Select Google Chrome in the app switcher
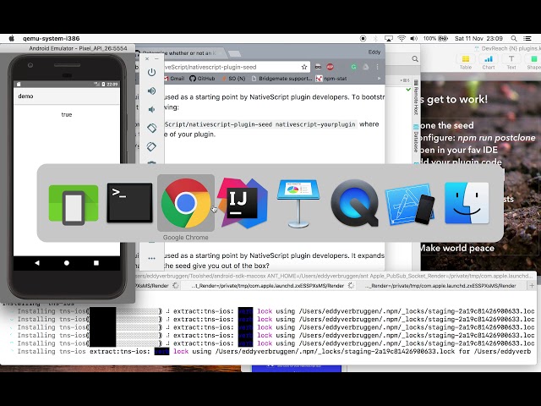 pyautogui.click(x=186, y=203)
